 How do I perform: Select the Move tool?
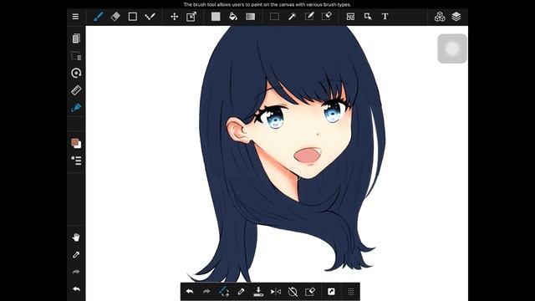175,17
